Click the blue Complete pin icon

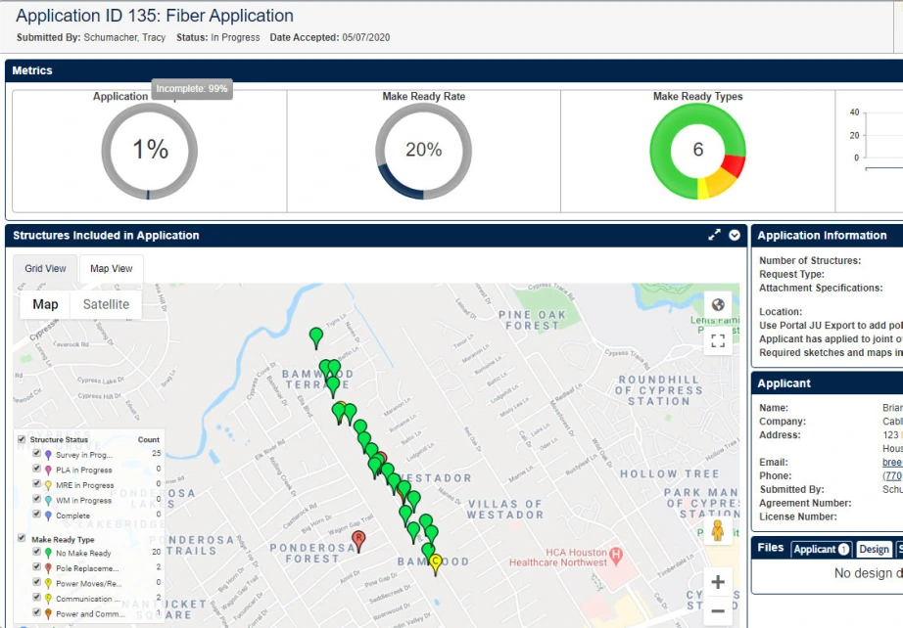(x=48, y=516)
